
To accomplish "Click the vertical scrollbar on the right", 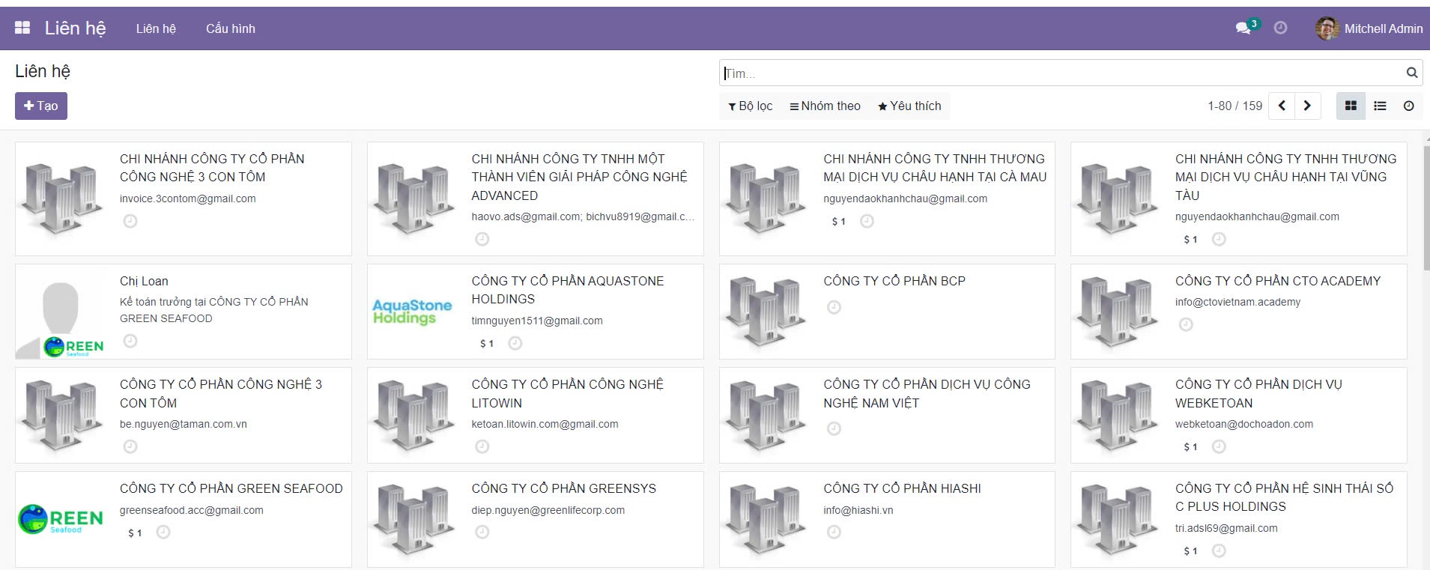I will tap(1426, 210).
